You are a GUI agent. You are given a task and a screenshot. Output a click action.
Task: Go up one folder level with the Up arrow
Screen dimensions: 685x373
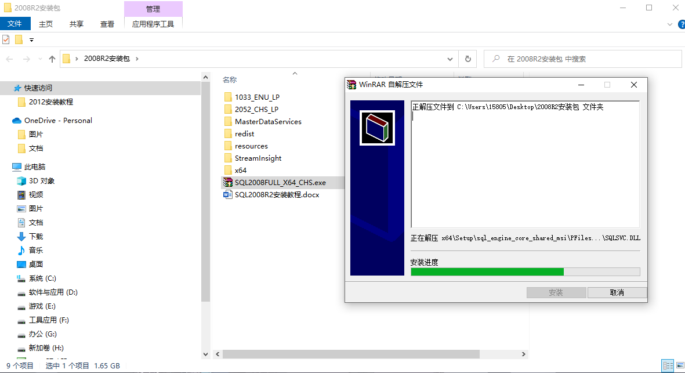[52, 59]
